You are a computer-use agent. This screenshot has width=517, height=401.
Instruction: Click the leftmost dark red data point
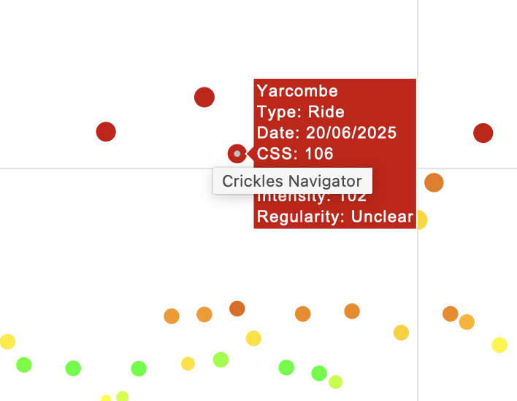[x=107, y=132]
